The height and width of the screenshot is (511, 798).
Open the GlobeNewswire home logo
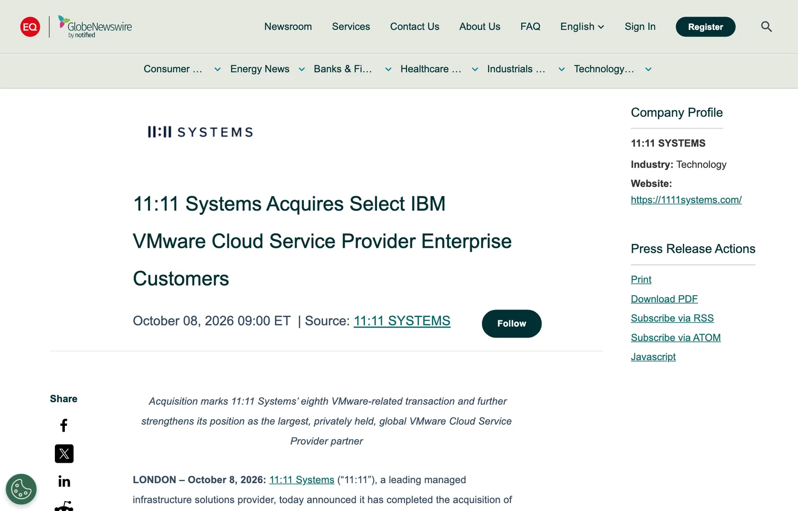pyautogui.click(x=95, y=27)
